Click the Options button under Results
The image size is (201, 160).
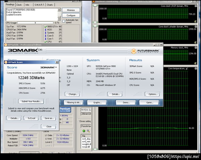tap(153, 94)
